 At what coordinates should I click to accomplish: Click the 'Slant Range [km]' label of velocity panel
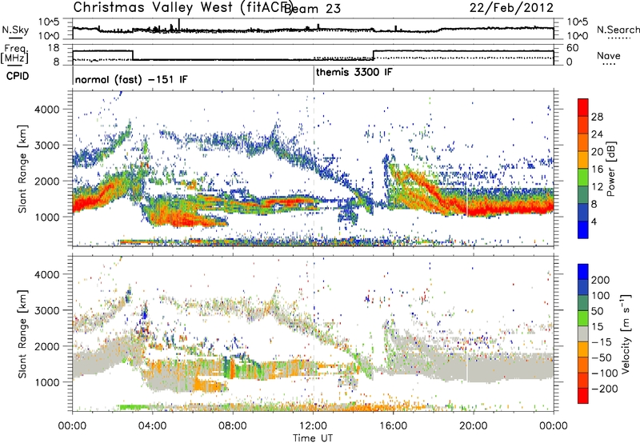click(x=22, y=333)
